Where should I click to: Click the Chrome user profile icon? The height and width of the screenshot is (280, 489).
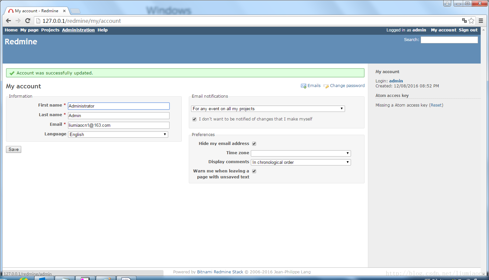[x=447, y=3]
